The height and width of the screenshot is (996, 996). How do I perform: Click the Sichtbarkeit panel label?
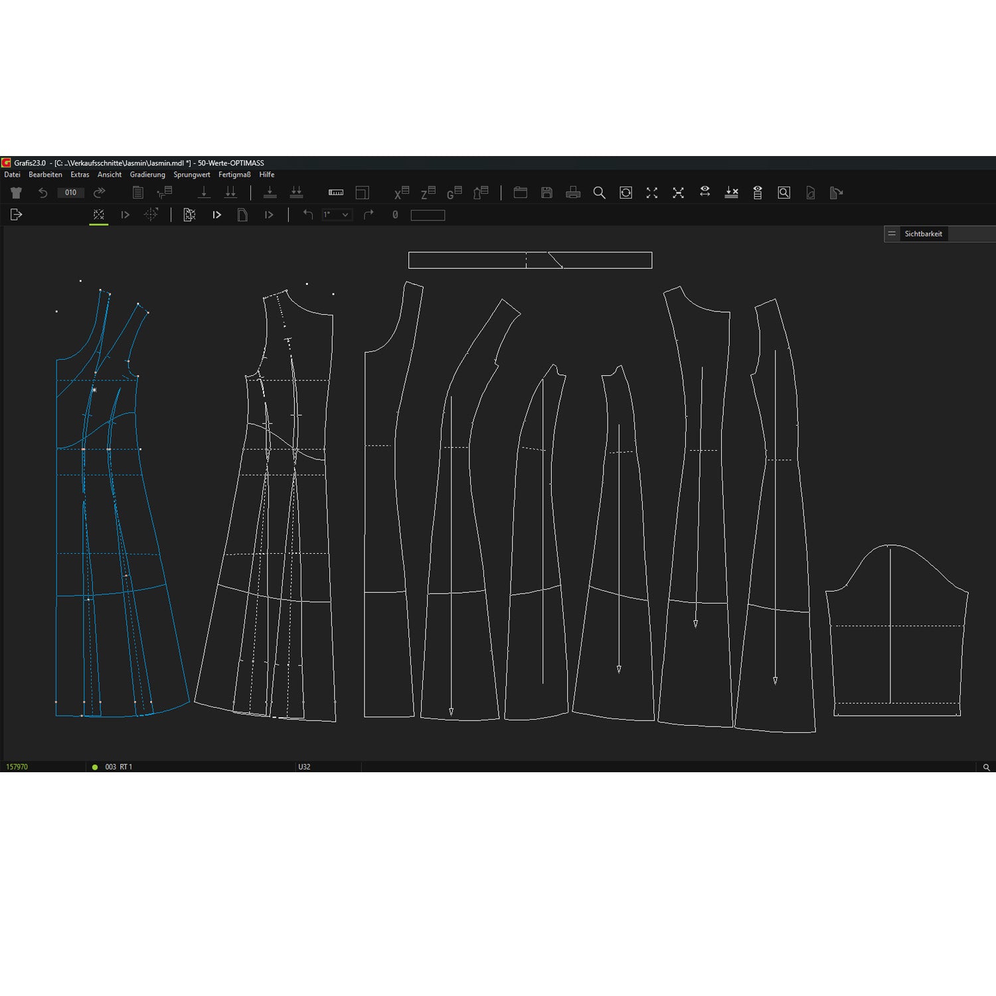click(923, 234)
